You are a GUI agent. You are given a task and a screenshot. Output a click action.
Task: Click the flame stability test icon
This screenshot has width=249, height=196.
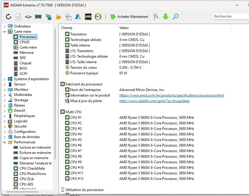[58, 17]
